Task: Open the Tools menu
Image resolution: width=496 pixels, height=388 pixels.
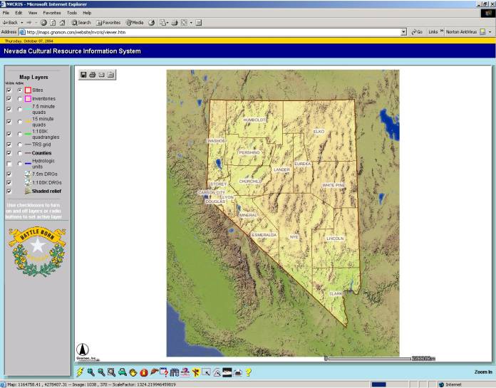Action: 72,13
